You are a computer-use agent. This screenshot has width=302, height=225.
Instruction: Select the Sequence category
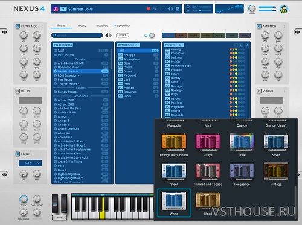coord(138,92)
